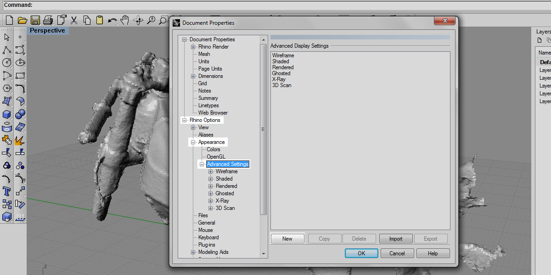Click the Perspective viewport title tab

47,31
